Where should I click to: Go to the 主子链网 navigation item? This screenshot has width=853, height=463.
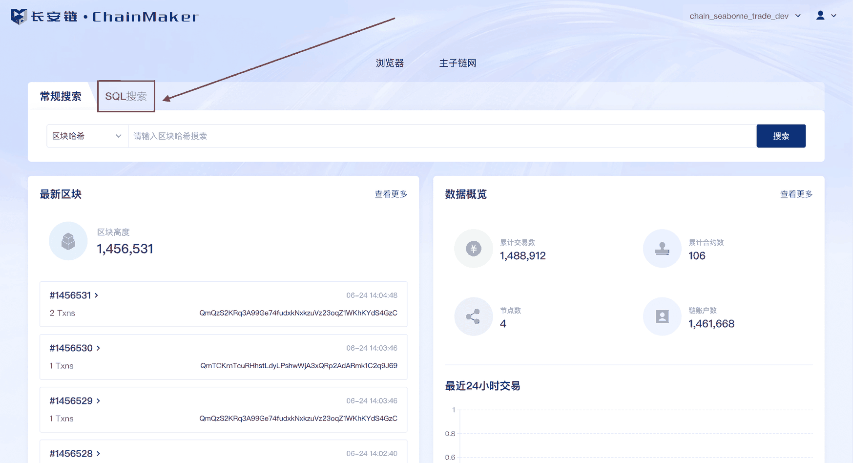458,63
